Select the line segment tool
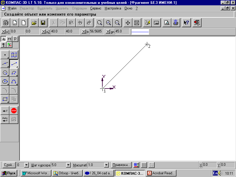The width and height of the screenshot is (236, 177). [14, 64]
